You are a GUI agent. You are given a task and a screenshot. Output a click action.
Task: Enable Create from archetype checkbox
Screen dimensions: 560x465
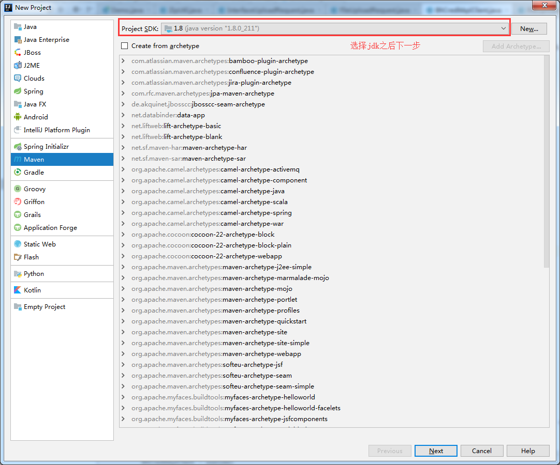tap(124, 45)
